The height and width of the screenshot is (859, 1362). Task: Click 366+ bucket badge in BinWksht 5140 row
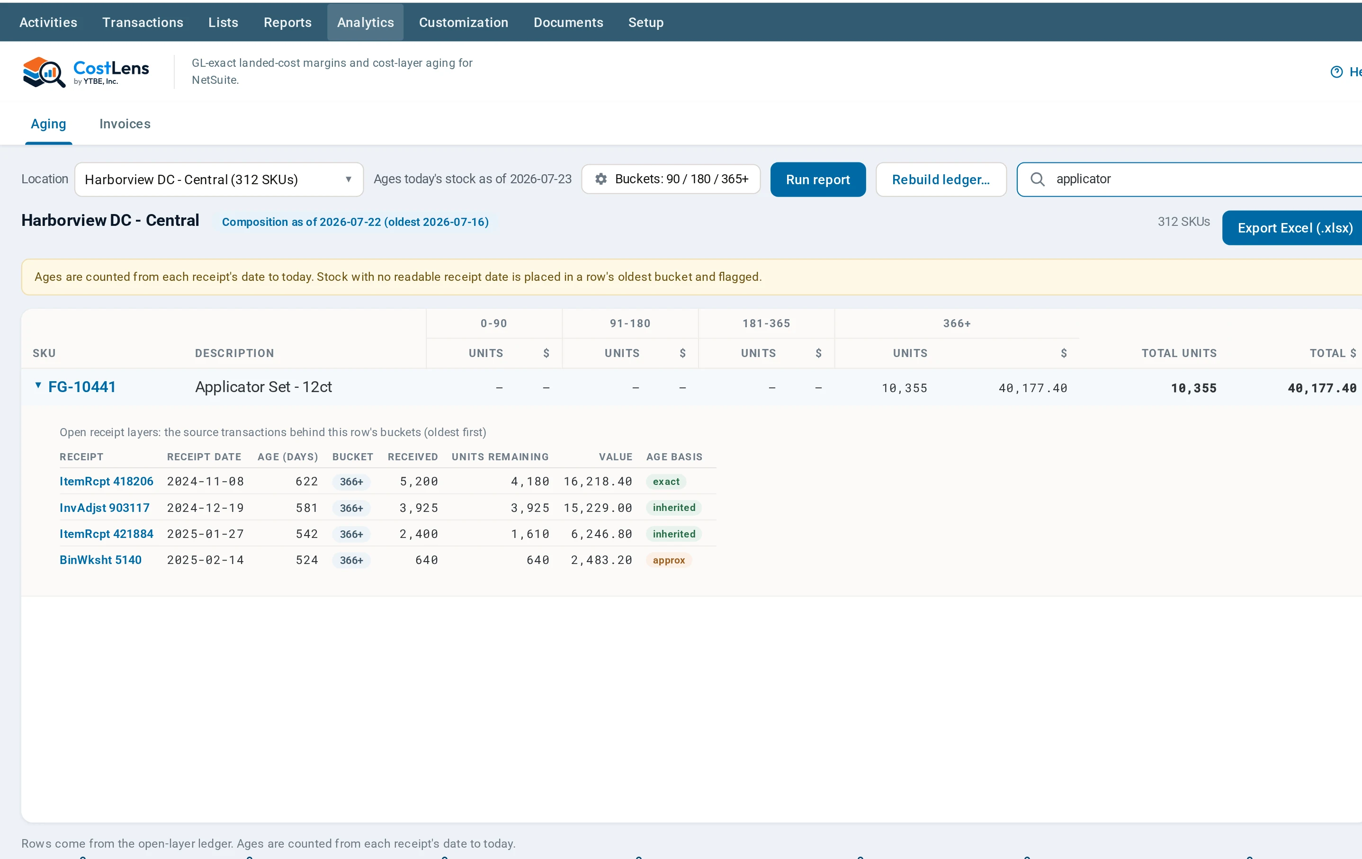[x=351, y=560]
